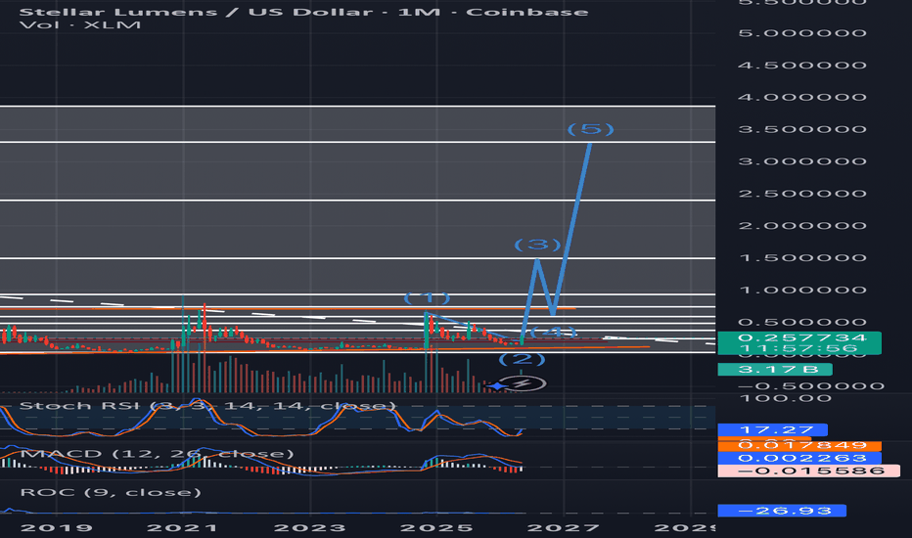912x538 pixels.
Task: Click the Stoch RSI value 17.27
Action: click(772, 429)
